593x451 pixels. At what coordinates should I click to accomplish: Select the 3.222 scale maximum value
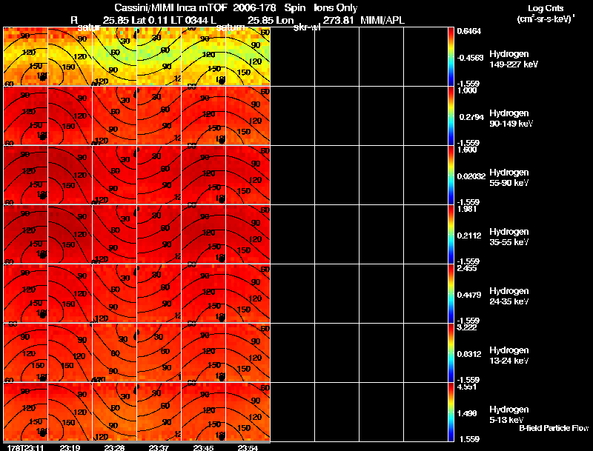[467, 327]
